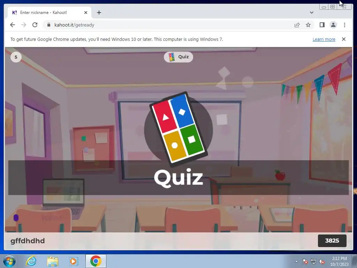Go back to the previous page
The width and height of the screenshot is (357, 268).
pos(13,25)
